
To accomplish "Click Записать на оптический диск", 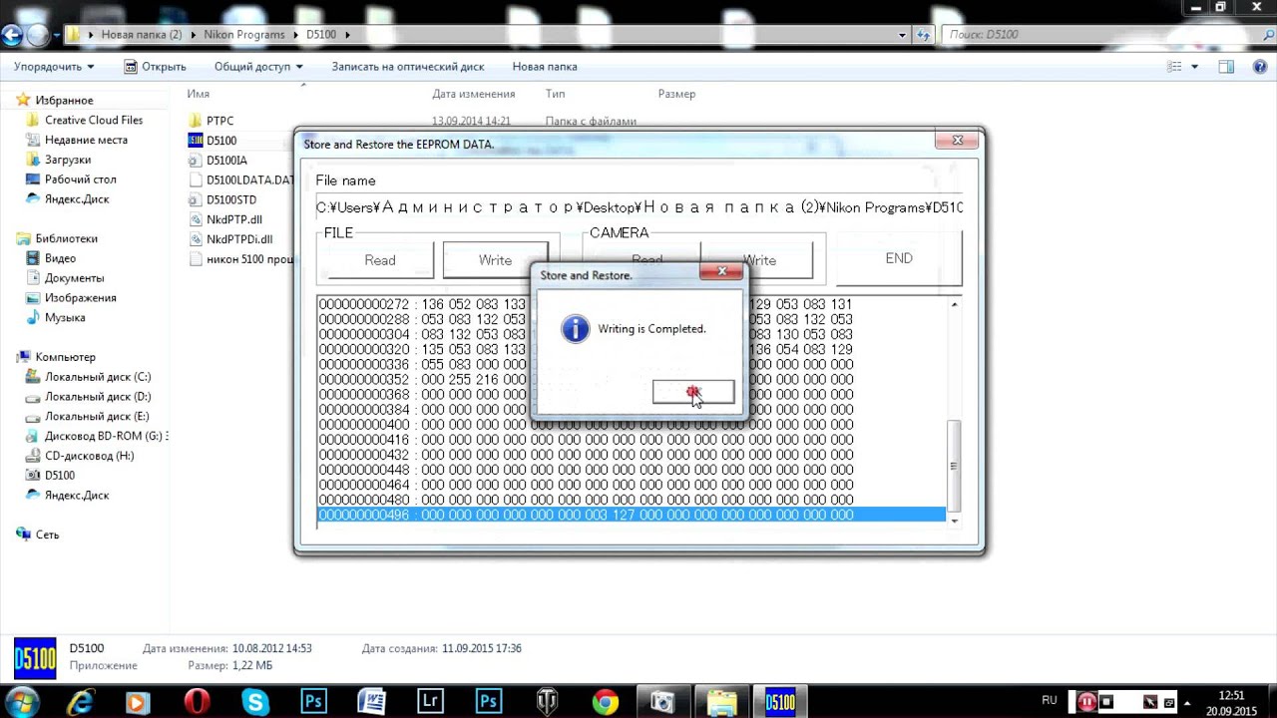I will point(408,67).
